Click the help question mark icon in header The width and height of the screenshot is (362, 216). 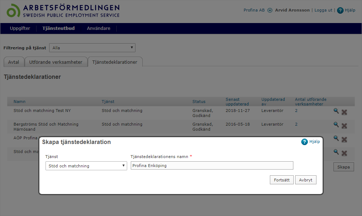[x=340, y=10]
